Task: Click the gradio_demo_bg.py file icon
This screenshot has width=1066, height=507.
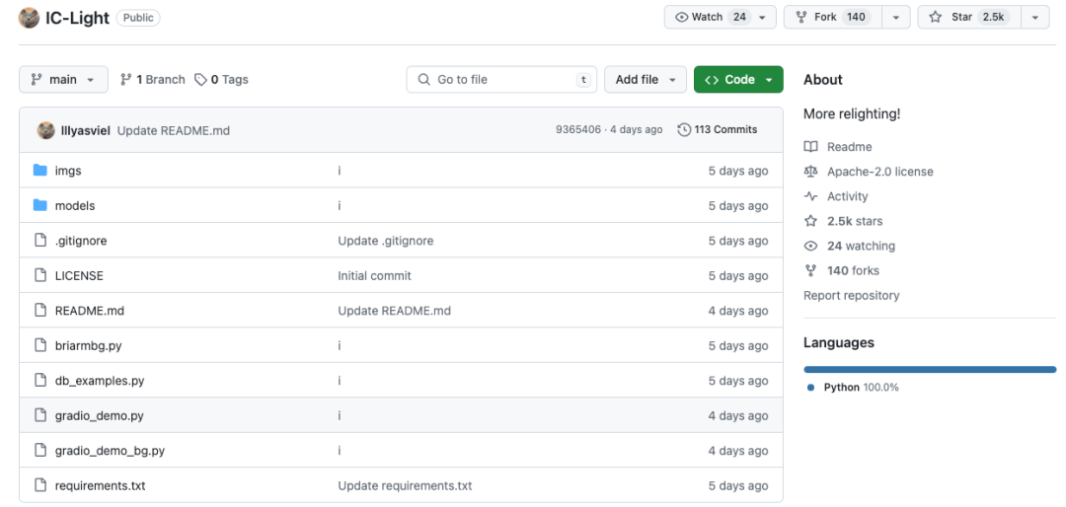Action: pyautogui.click(x=40, y=451)
